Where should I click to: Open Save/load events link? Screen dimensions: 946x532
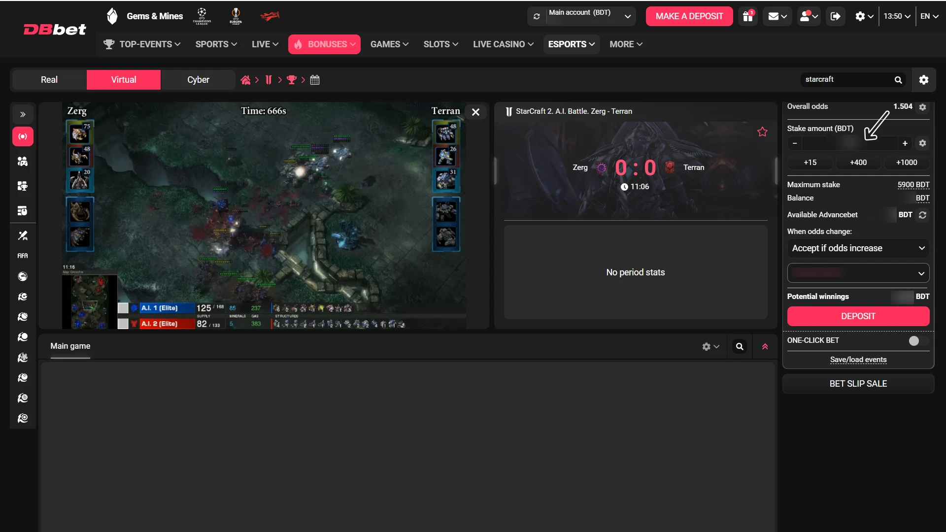(x=858, y=360)
